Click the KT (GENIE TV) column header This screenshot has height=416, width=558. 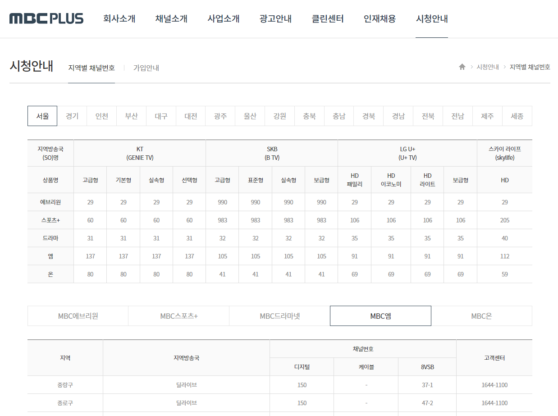click(140, 153)
